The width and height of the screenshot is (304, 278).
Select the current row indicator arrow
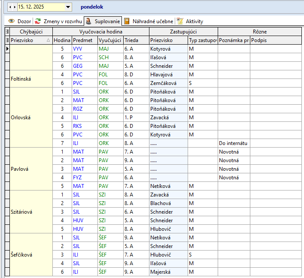coord(7,49)
